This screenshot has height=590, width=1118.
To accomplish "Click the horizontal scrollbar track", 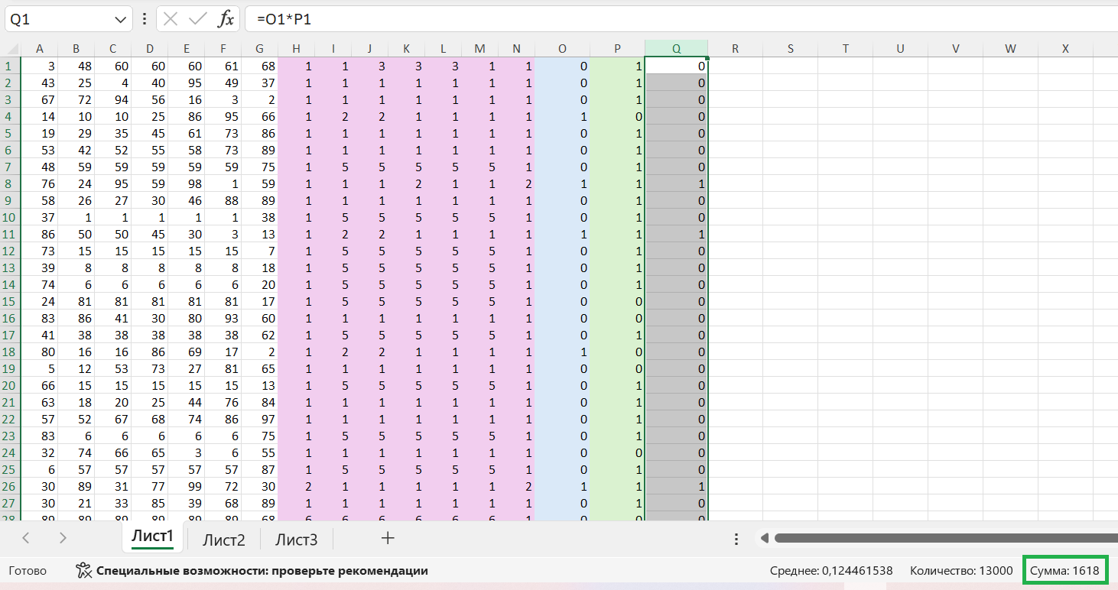I will click(x=941, y=538).
